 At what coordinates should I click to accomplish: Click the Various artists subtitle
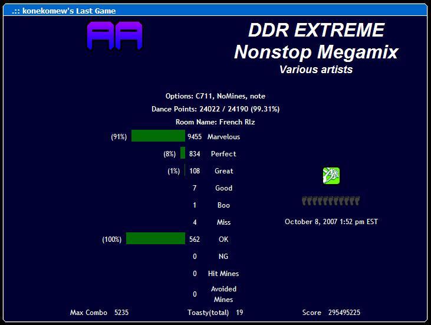click(316, 70)
